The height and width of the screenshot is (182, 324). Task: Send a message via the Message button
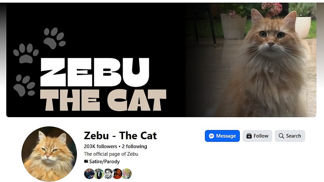coord(222,136)
